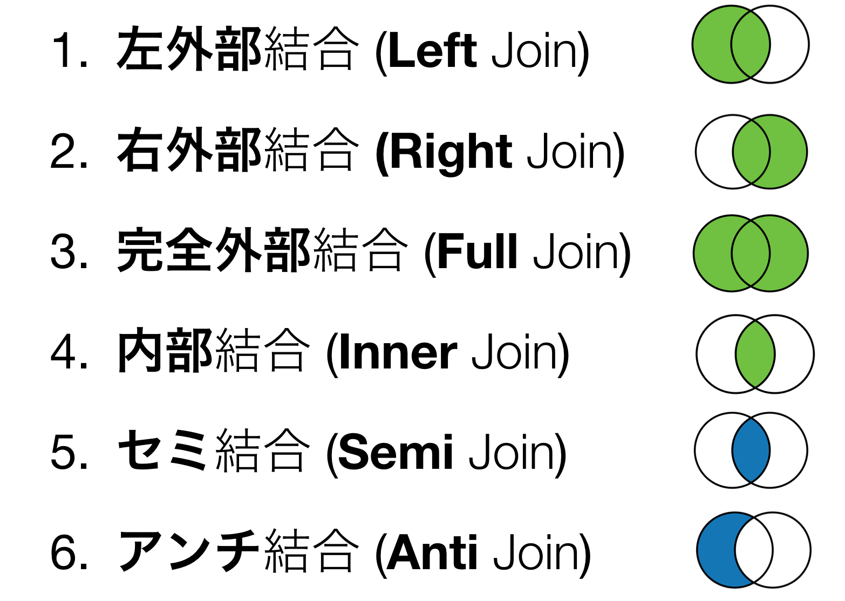Click the Inner Join Venn diagram
The height and width of the screenshot is (601, 845).
[755, 354]
